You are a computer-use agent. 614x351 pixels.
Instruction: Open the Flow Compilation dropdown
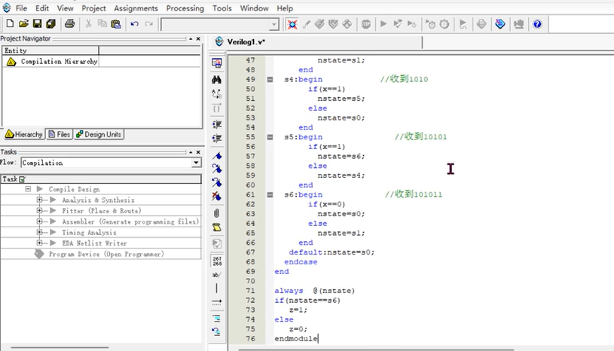196,163
